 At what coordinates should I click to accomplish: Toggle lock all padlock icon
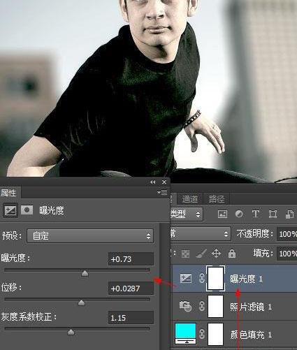click(x=232, y=254)
